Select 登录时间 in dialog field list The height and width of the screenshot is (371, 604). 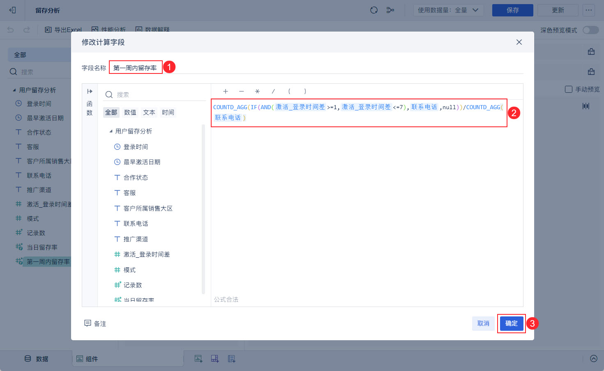tap(136, 147)
